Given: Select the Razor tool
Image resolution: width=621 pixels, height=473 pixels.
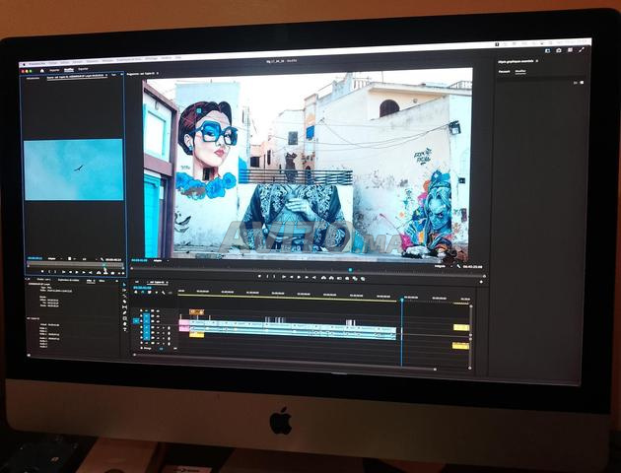Looking at the screenshot, I should tap(124, 302).
